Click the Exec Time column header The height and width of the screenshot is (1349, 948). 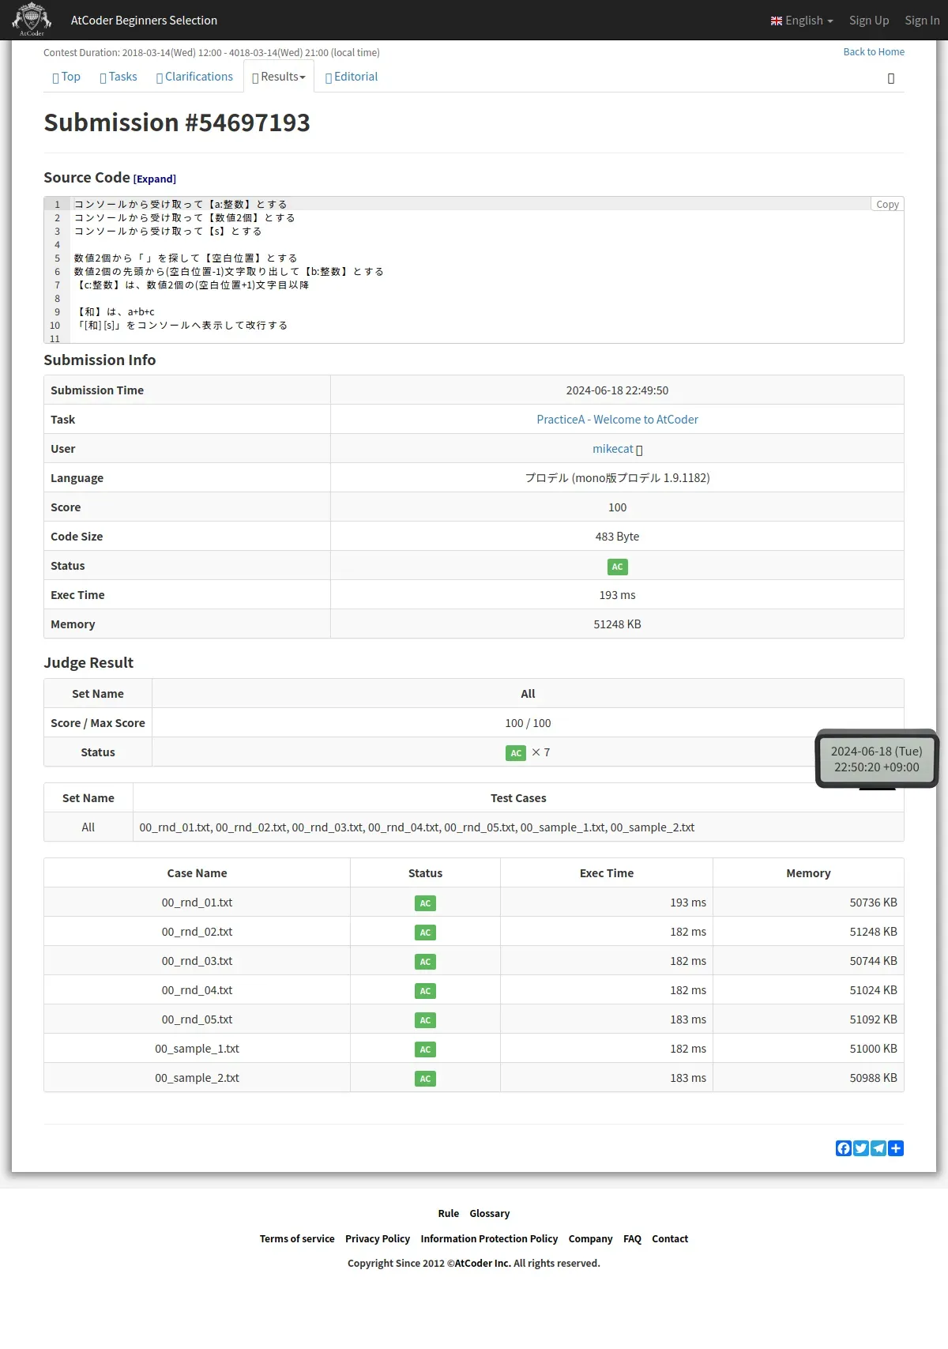pos(607,873)
